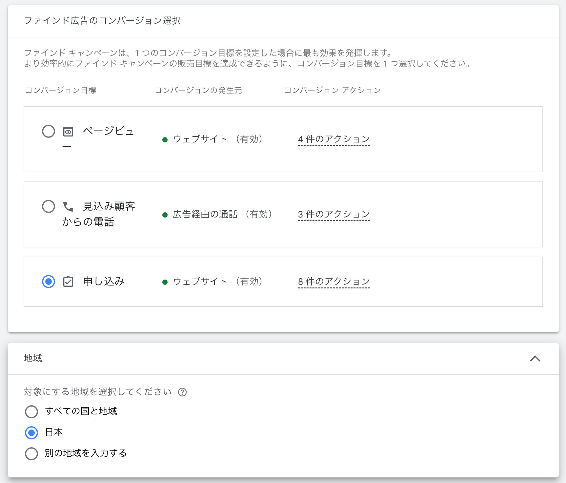Click the コンバージョン アクション column header
Image resolution: width=566 pixels, height=483 pixels.
pyautogui.click(x=333, y=90)
